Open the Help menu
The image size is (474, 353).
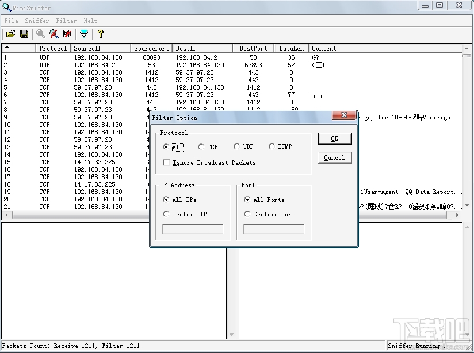[x=90, y=21]
